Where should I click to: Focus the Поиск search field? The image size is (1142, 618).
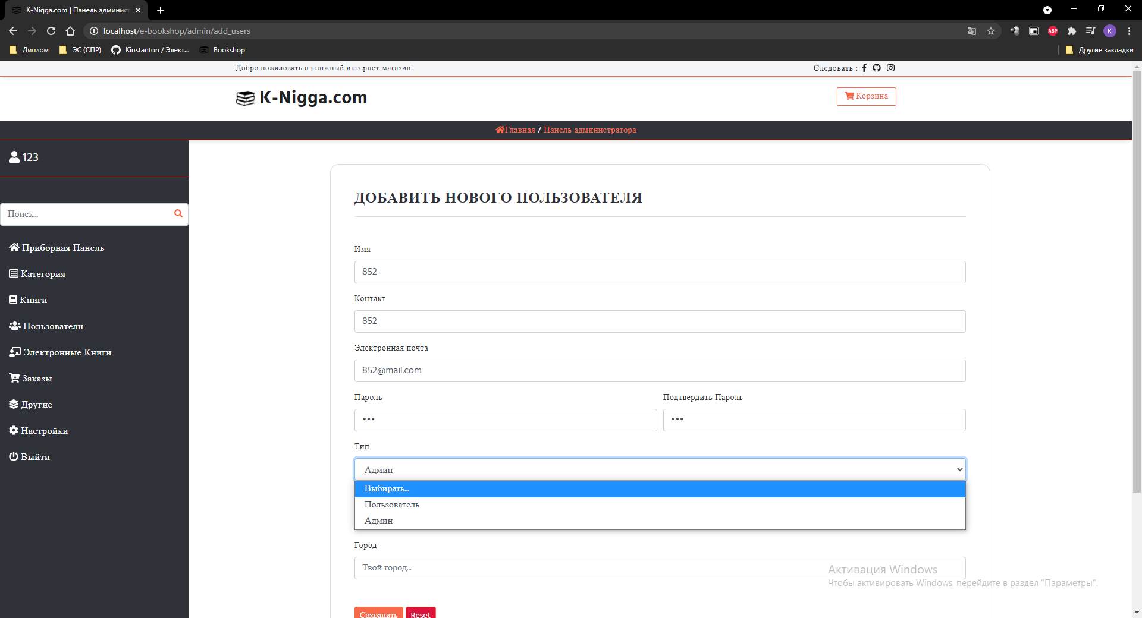pos(86,215)
